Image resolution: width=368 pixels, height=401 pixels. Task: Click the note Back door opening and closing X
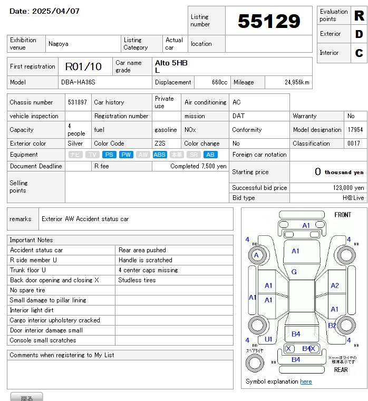pyautogui.click(x=54, y=280)
